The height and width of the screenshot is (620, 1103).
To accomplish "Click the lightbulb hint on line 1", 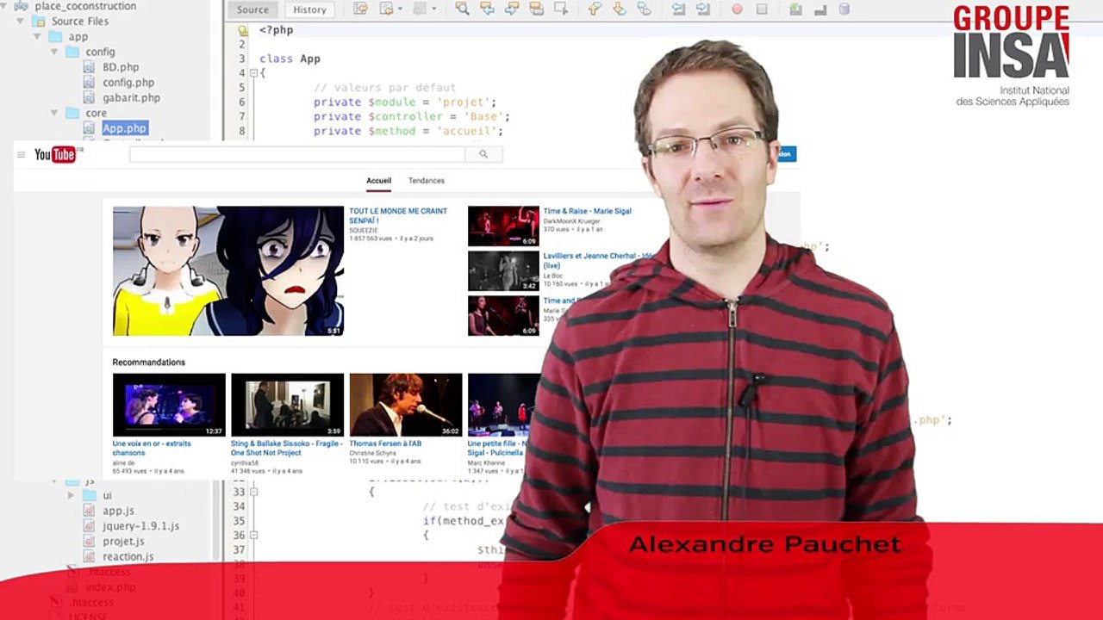I will [x=242, y=30].
